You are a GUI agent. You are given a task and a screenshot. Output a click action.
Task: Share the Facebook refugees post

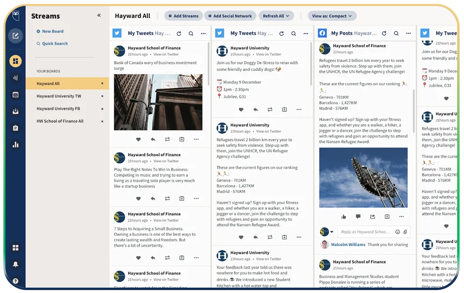click(373, 217)
